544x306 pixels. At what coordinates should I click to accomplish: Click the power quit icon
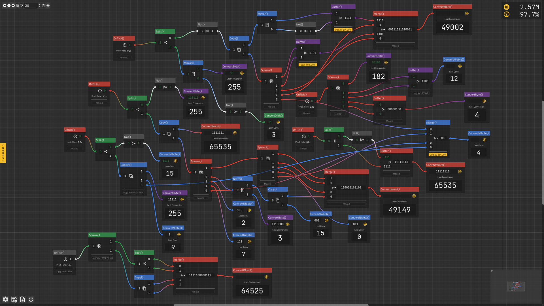pos(31,299)
